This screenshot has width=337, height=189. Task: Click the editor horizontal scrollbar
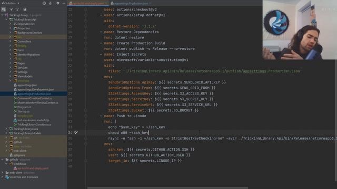pyautogui.click(x=167, y=188)
